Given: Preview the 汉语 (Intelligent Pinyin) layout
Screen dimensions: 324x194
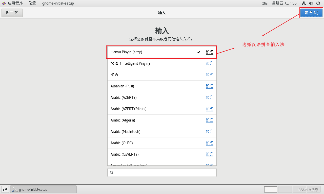Looking at the screenshot, I should (x=209, y=63).
